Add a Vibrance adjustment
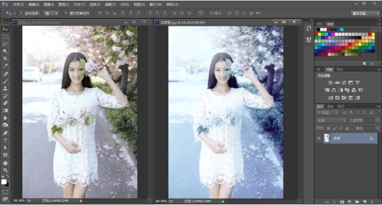The width and height of the screenshot is (382, 205). (x=358, y=82)
